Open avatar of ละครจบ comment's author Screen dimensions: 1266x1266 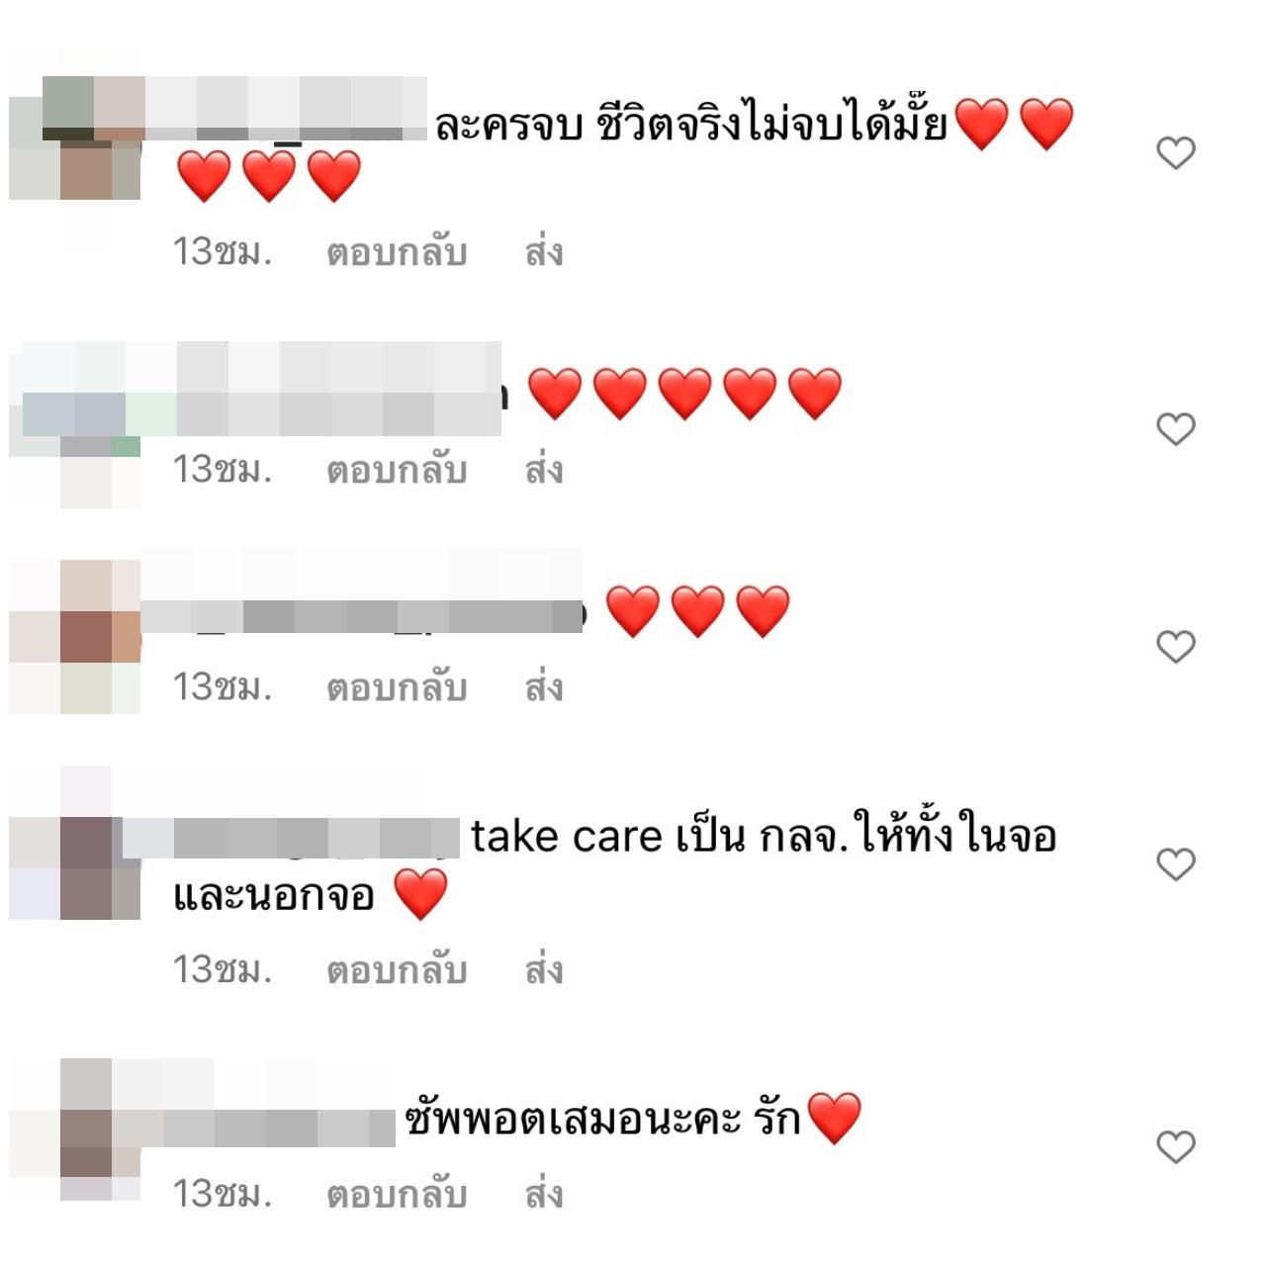[75, 138]
